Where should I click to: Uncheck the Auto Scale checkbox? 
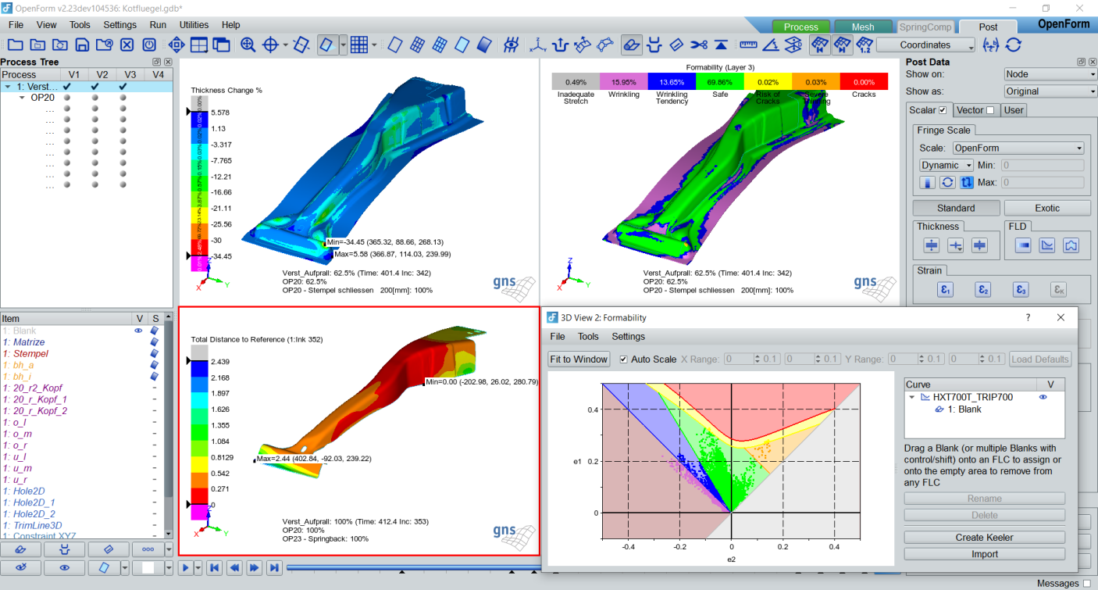623,359
